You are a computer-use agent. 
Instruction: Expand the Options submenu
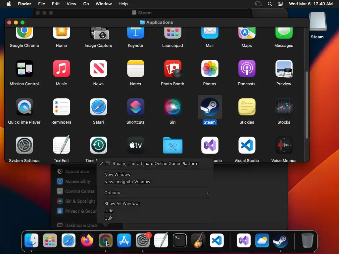click(x=155, y=193)
